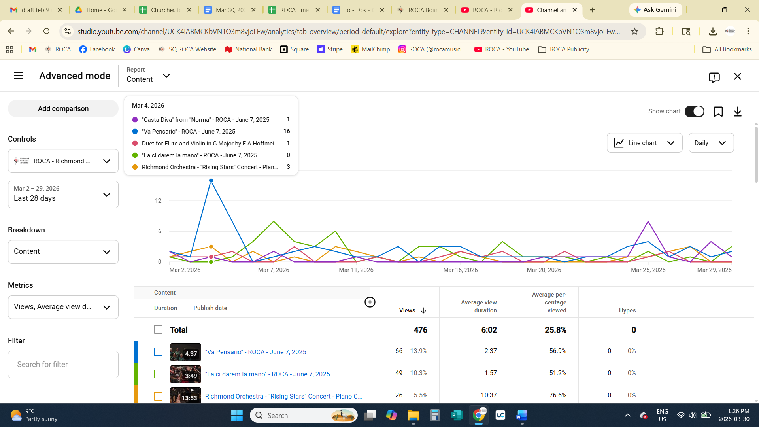Expand the Daily granularity dropdown
This screenshot has height=427, width=759.
(x=711, y=143)
